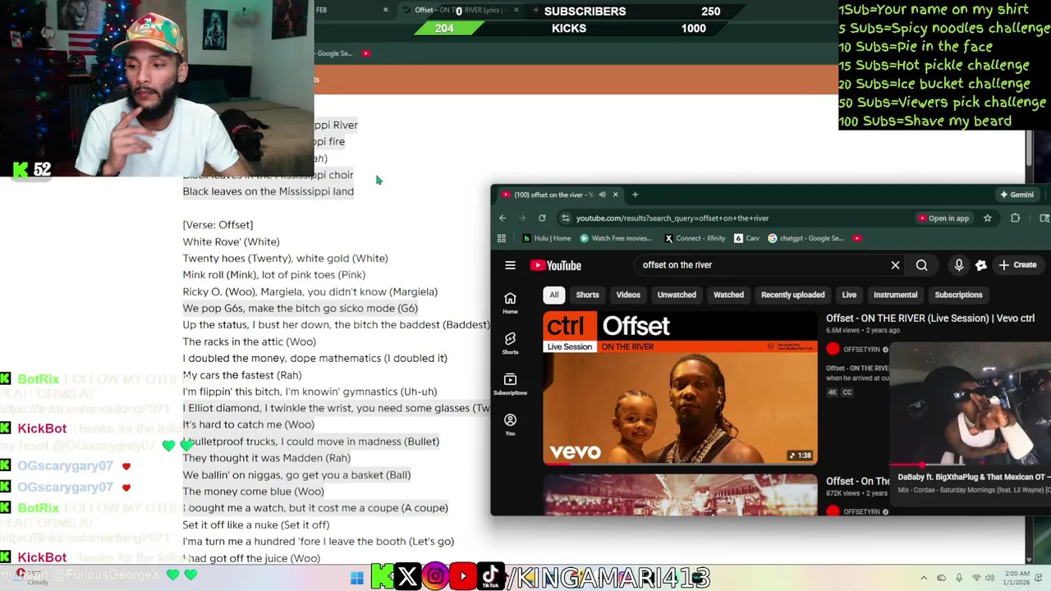1051x591 pixels.
Task: Go back in the YouTube browser window
Action: (503, 218)
